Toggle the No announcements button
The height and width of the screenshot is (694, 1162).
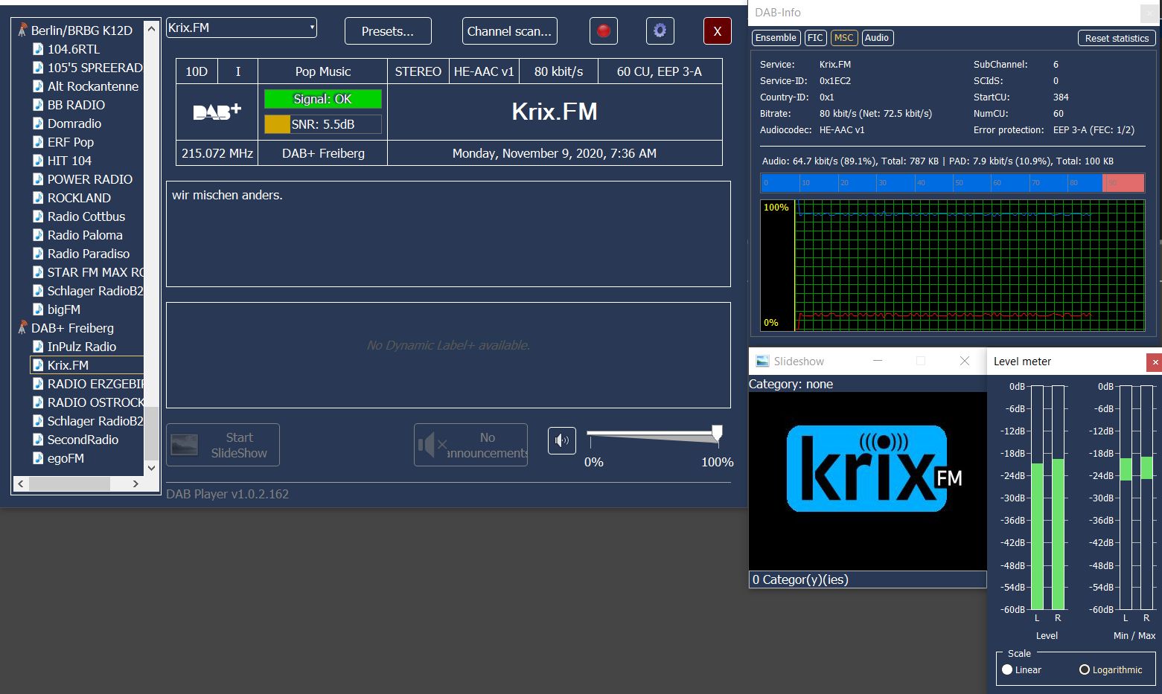coord(470,445)
